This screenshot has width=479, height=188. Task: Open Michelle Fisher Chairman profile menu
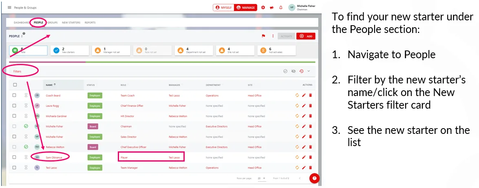(x=302, y=8)
